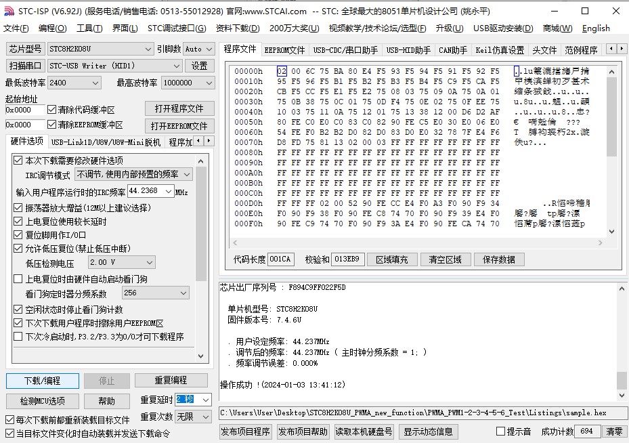Switch to USB-CDC/串口助手 tab
The height and width of the screenshot is (443, 629).
pyautogui.click(x=345, y=50)
